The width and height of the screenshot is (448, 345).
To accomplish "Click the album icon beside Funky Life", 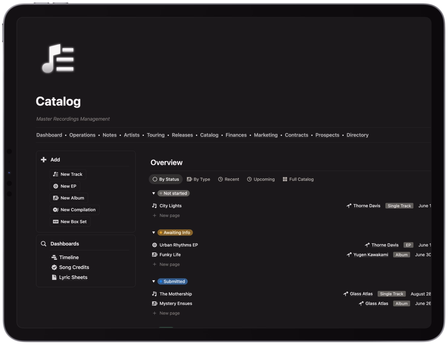I will coord(154,255).
